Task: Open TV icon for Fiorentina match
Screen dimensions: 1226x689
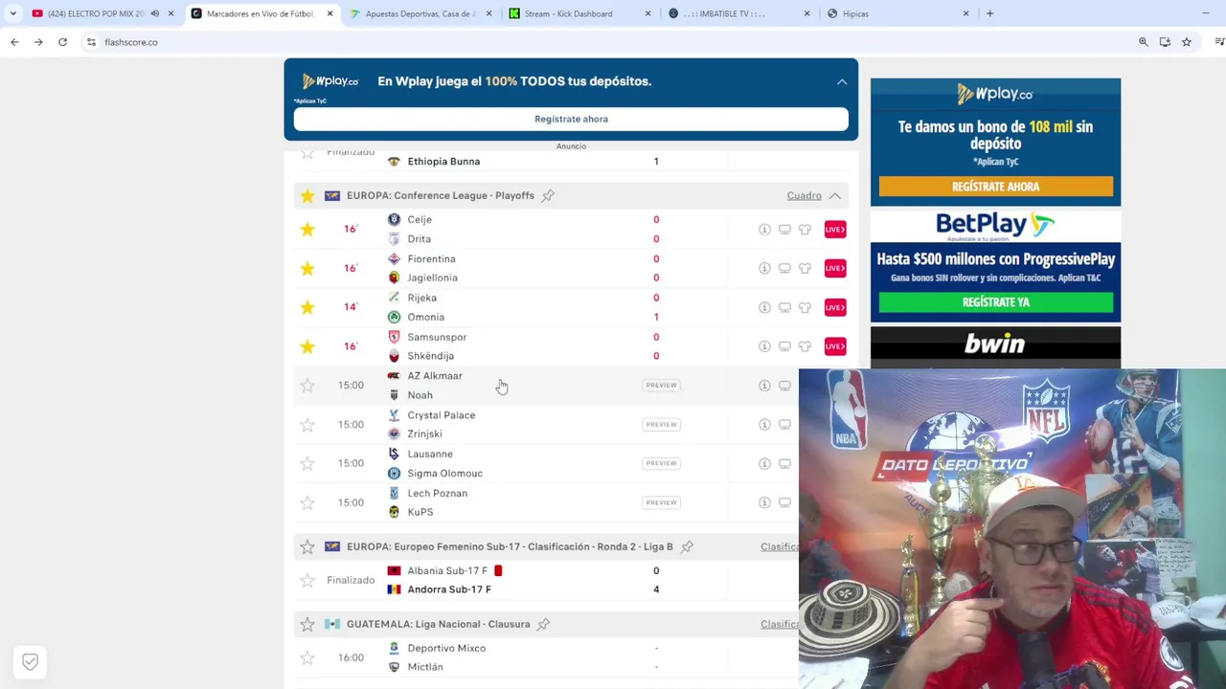Action: [x=784, y=269]
